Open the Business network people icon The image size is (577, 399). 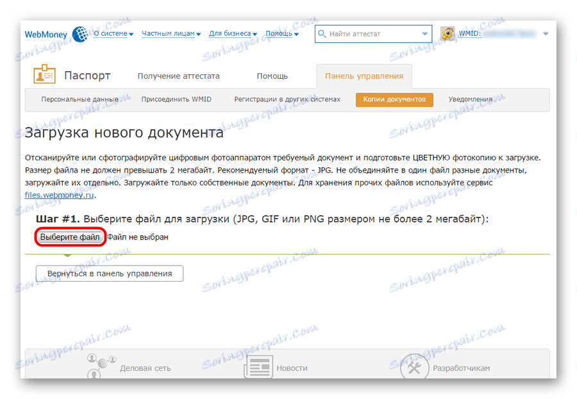point(101,366)
